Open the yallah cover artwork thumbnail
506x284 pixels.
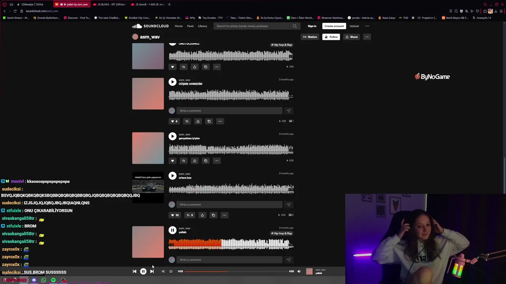(x=148, y=242)
